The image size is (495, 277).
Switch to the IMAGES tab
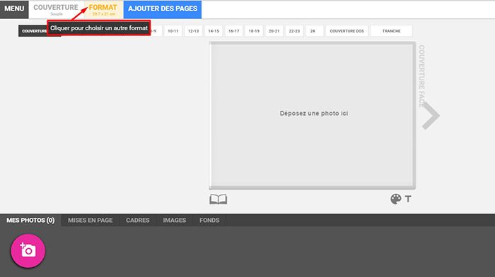[x=175, y=221]
